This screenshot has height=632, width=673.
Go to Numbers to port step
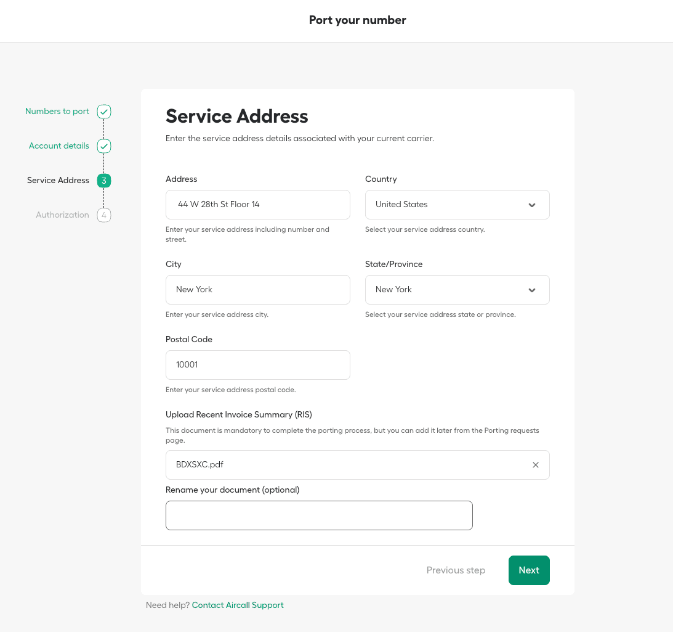click(x=57, y=112)
